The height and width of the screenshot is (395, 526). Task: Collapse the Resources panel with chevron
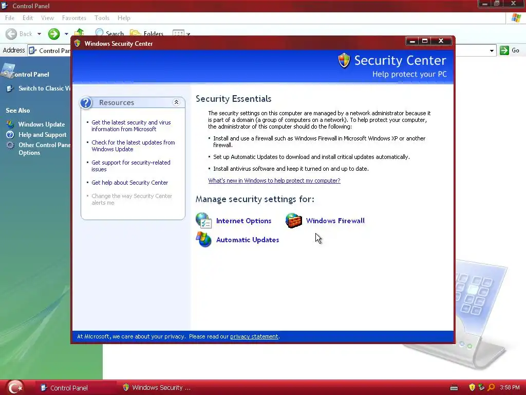coord(176,102)
